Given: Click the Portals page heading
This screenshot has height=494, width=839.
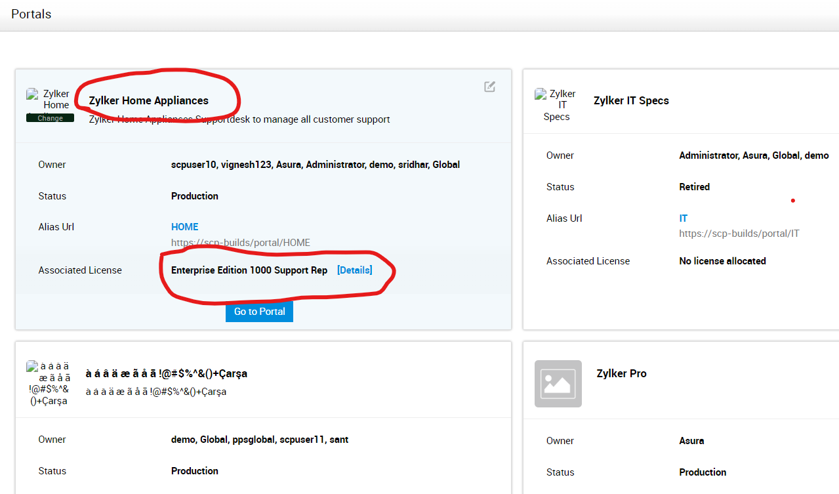Looking at the screenshot, I should 31,14.
